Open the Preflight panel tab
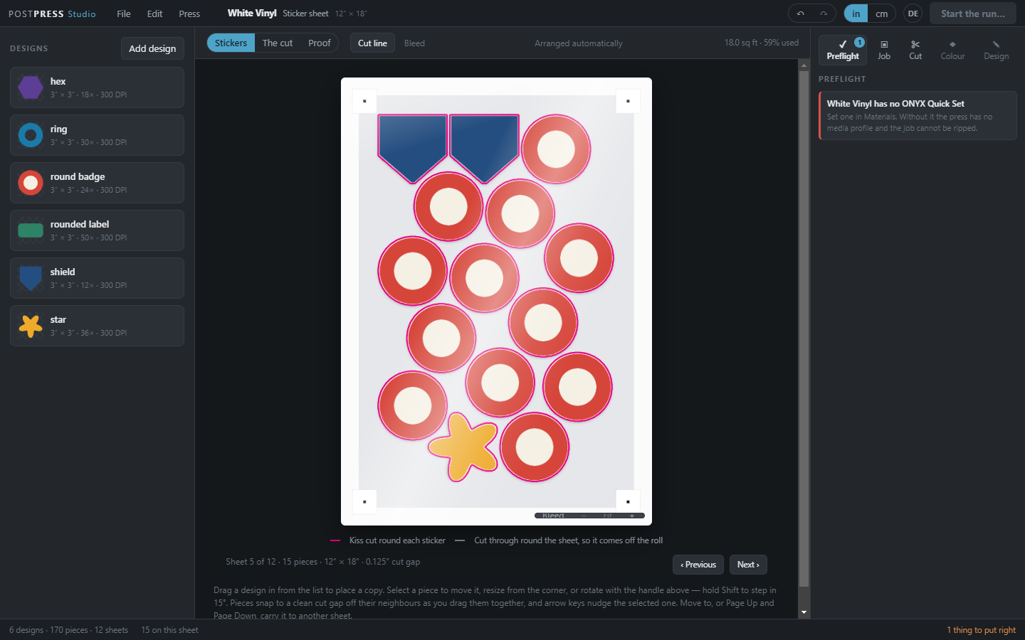The height and width of the screenshot is (640, 1025). (843, 50)
